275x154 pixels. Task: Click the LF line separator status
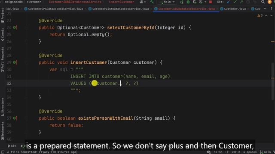(x=227, y=152)
